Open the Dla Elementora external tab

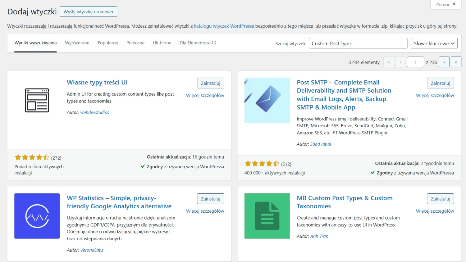[x=198, y=43]
